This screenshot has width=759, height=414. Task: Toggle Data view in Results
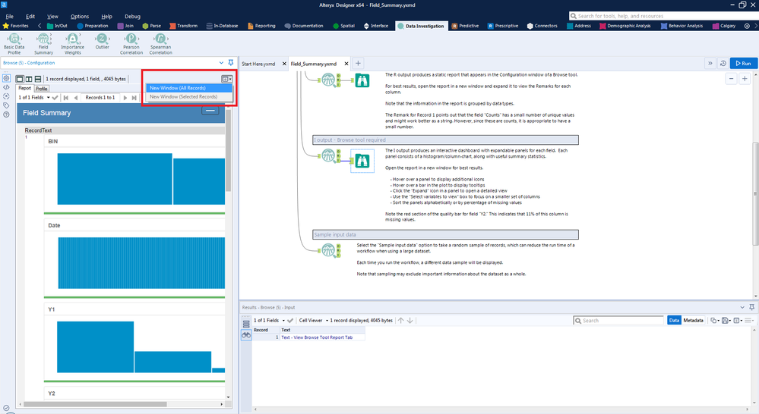click(x=675, y=320)
